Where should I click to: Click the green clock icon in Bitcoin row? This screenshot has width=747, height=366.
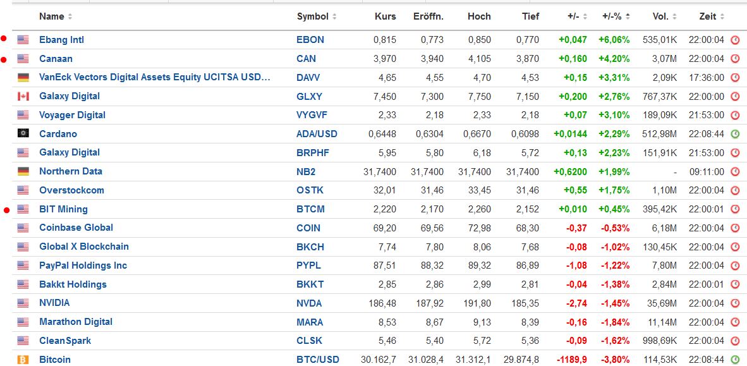point(735,360)
